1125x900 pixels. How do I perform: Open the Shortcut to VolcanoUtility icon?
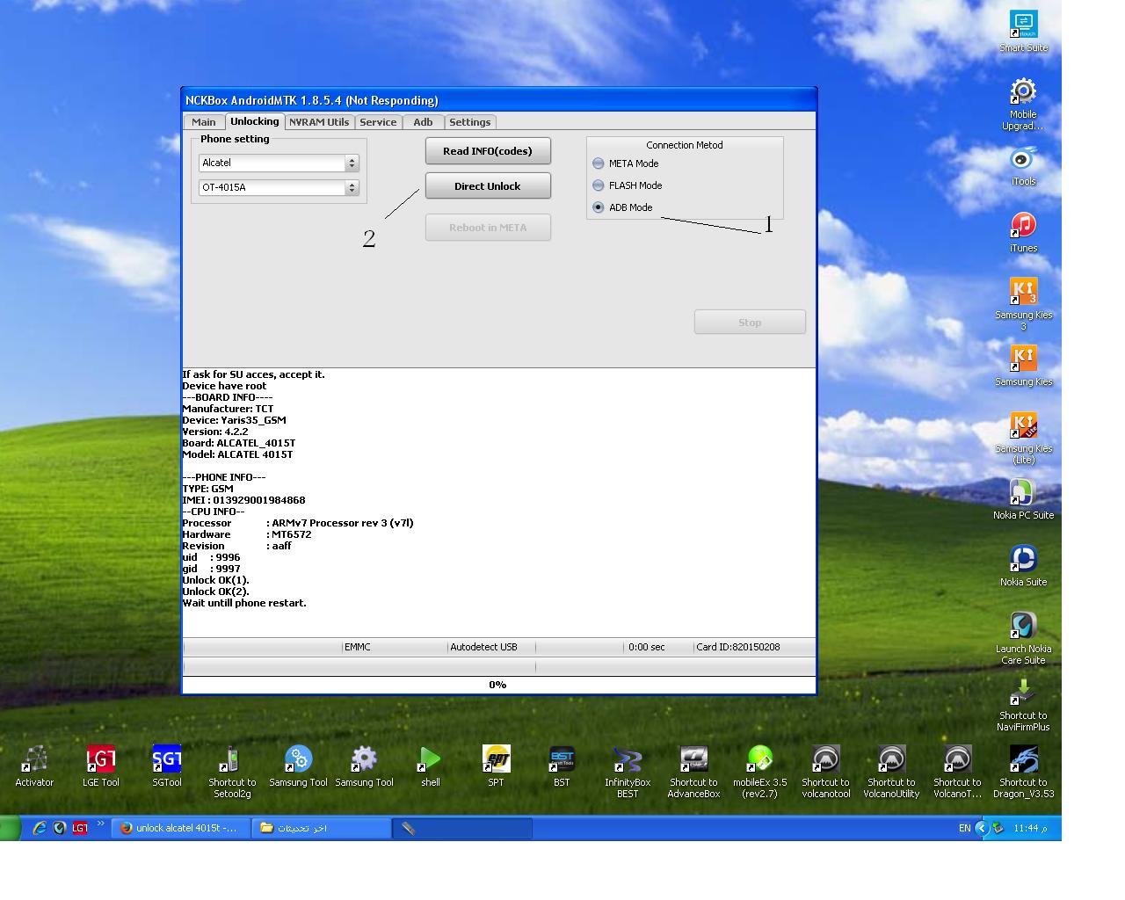[891, 772]
